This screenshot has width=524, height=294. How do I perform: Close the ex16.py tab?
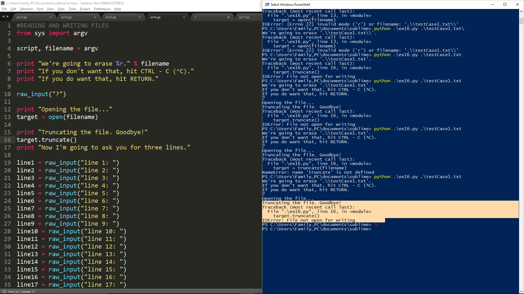pyautogui.click(x=184, y=17)
